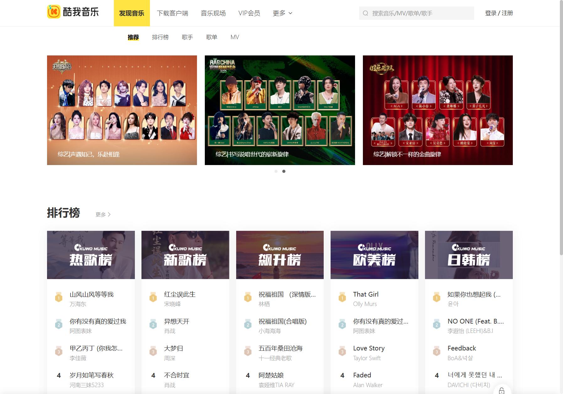This screenshot has height=394, width=563.
Task: Switch to the 歌单 sub-tab
Action: pos(212,37)
